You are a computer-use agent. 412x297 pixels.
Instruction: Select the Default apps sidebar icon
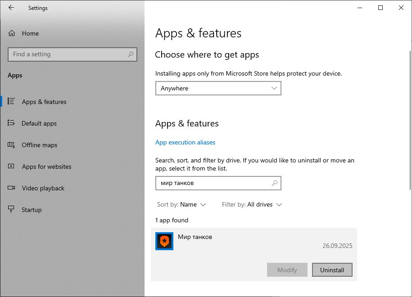11,123
